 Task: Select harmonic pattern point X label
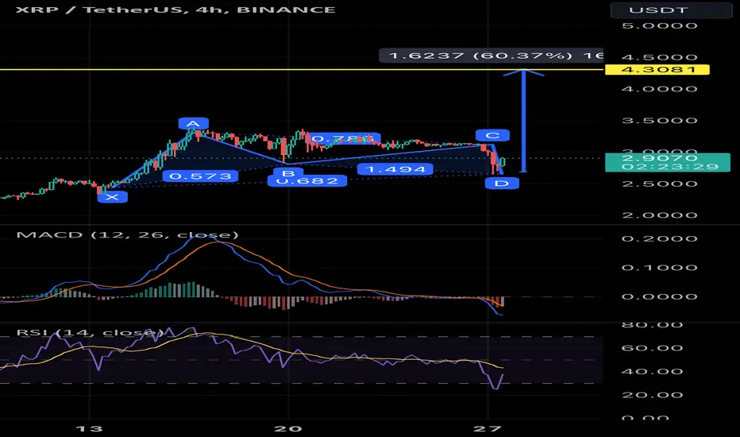pyautogui.click(x=112, y=196)
